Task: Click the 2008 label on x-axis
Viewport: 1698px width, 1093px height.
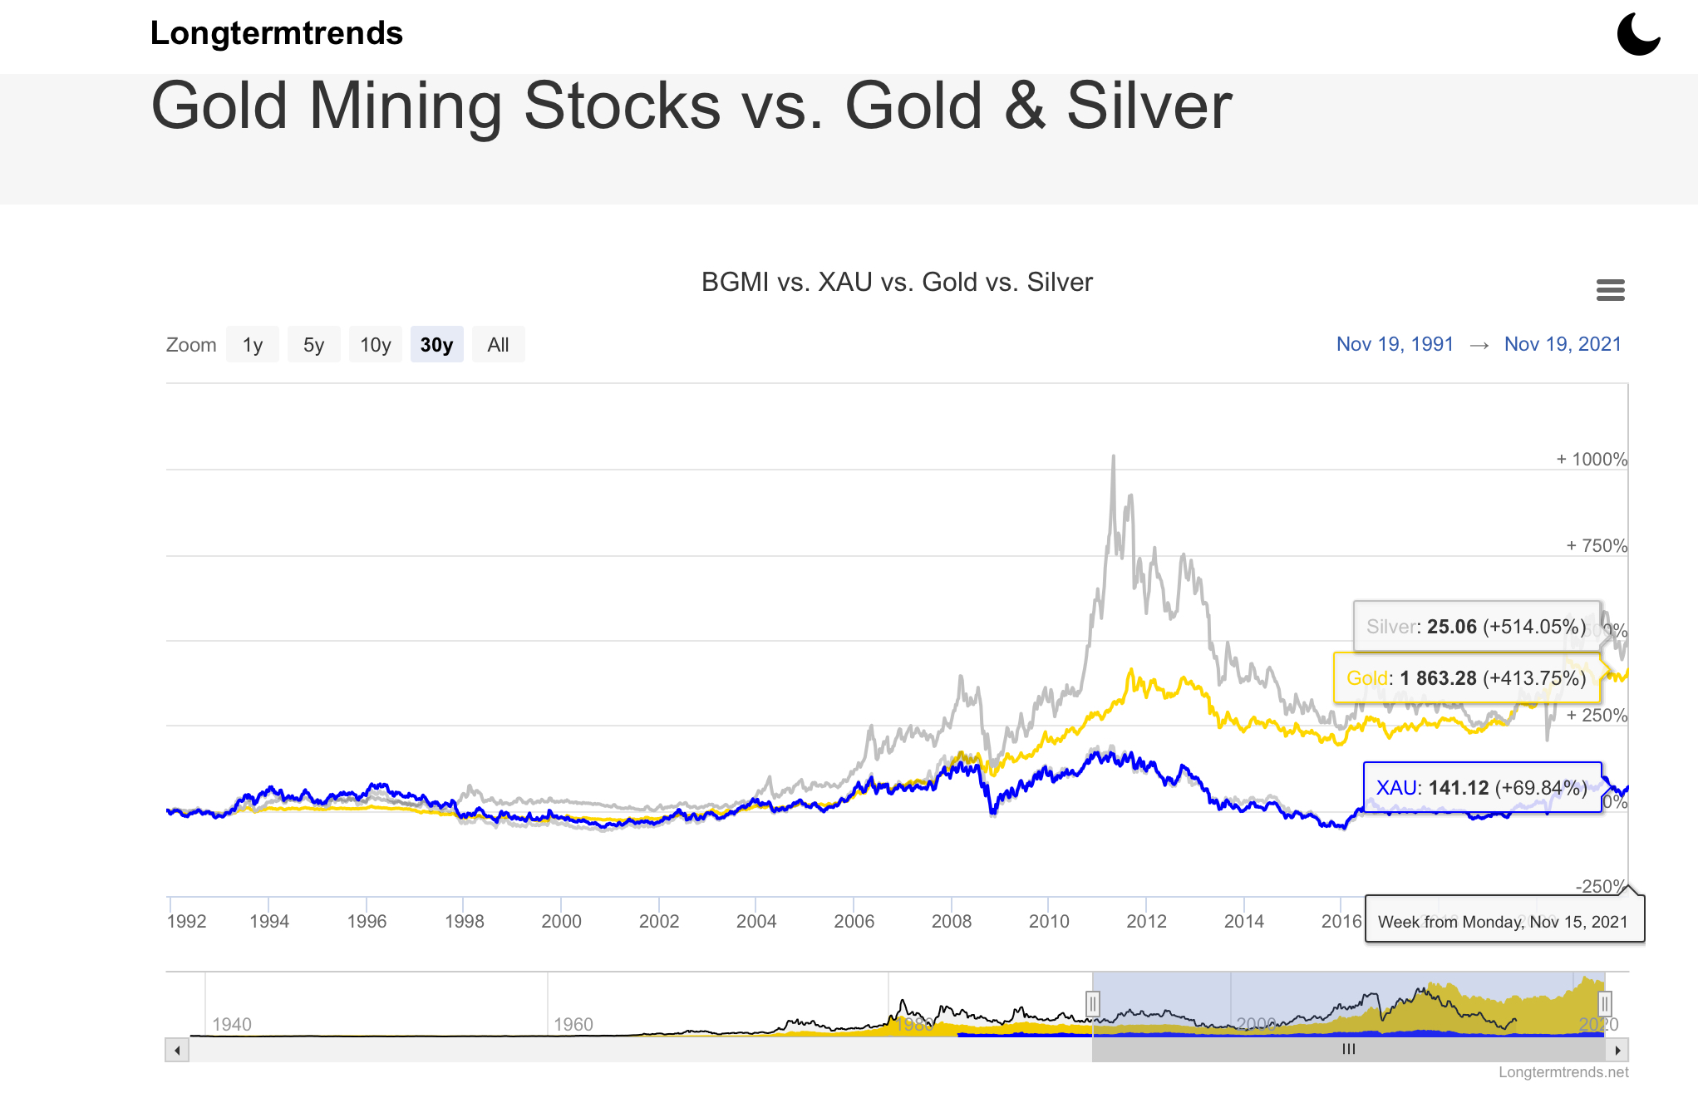Action: (x=951, y=921)
